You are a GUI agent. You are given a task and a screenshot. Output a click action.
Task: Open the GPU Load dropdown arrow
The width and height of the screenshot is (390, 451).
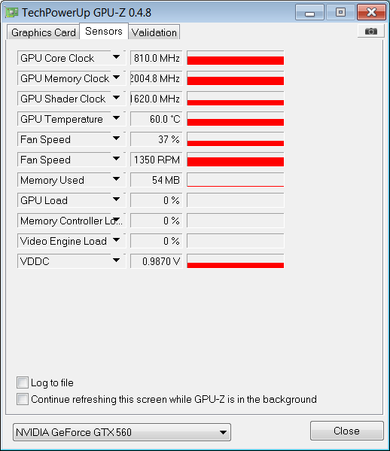pos(116,200)
